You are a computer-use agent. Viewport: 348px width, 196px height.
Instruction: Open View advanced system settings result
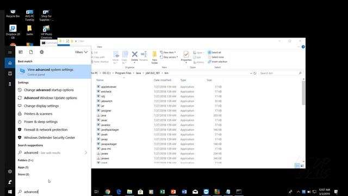coord(53,71)
